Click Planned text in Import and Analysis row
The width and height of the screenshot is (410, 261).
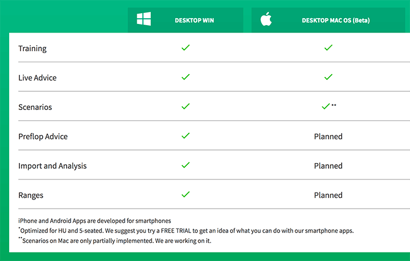click(x=328, y=166)
